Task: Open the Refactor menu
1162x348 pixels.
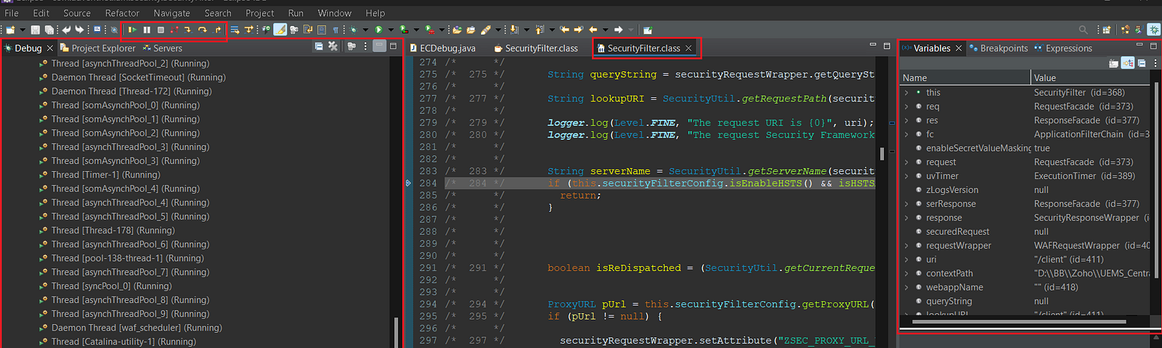Action: 122,13
